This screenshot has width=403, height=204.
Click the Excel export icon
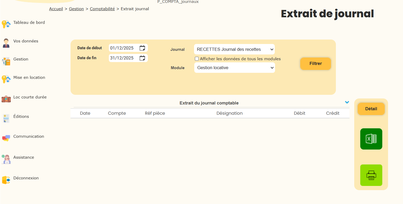[371, 139]
